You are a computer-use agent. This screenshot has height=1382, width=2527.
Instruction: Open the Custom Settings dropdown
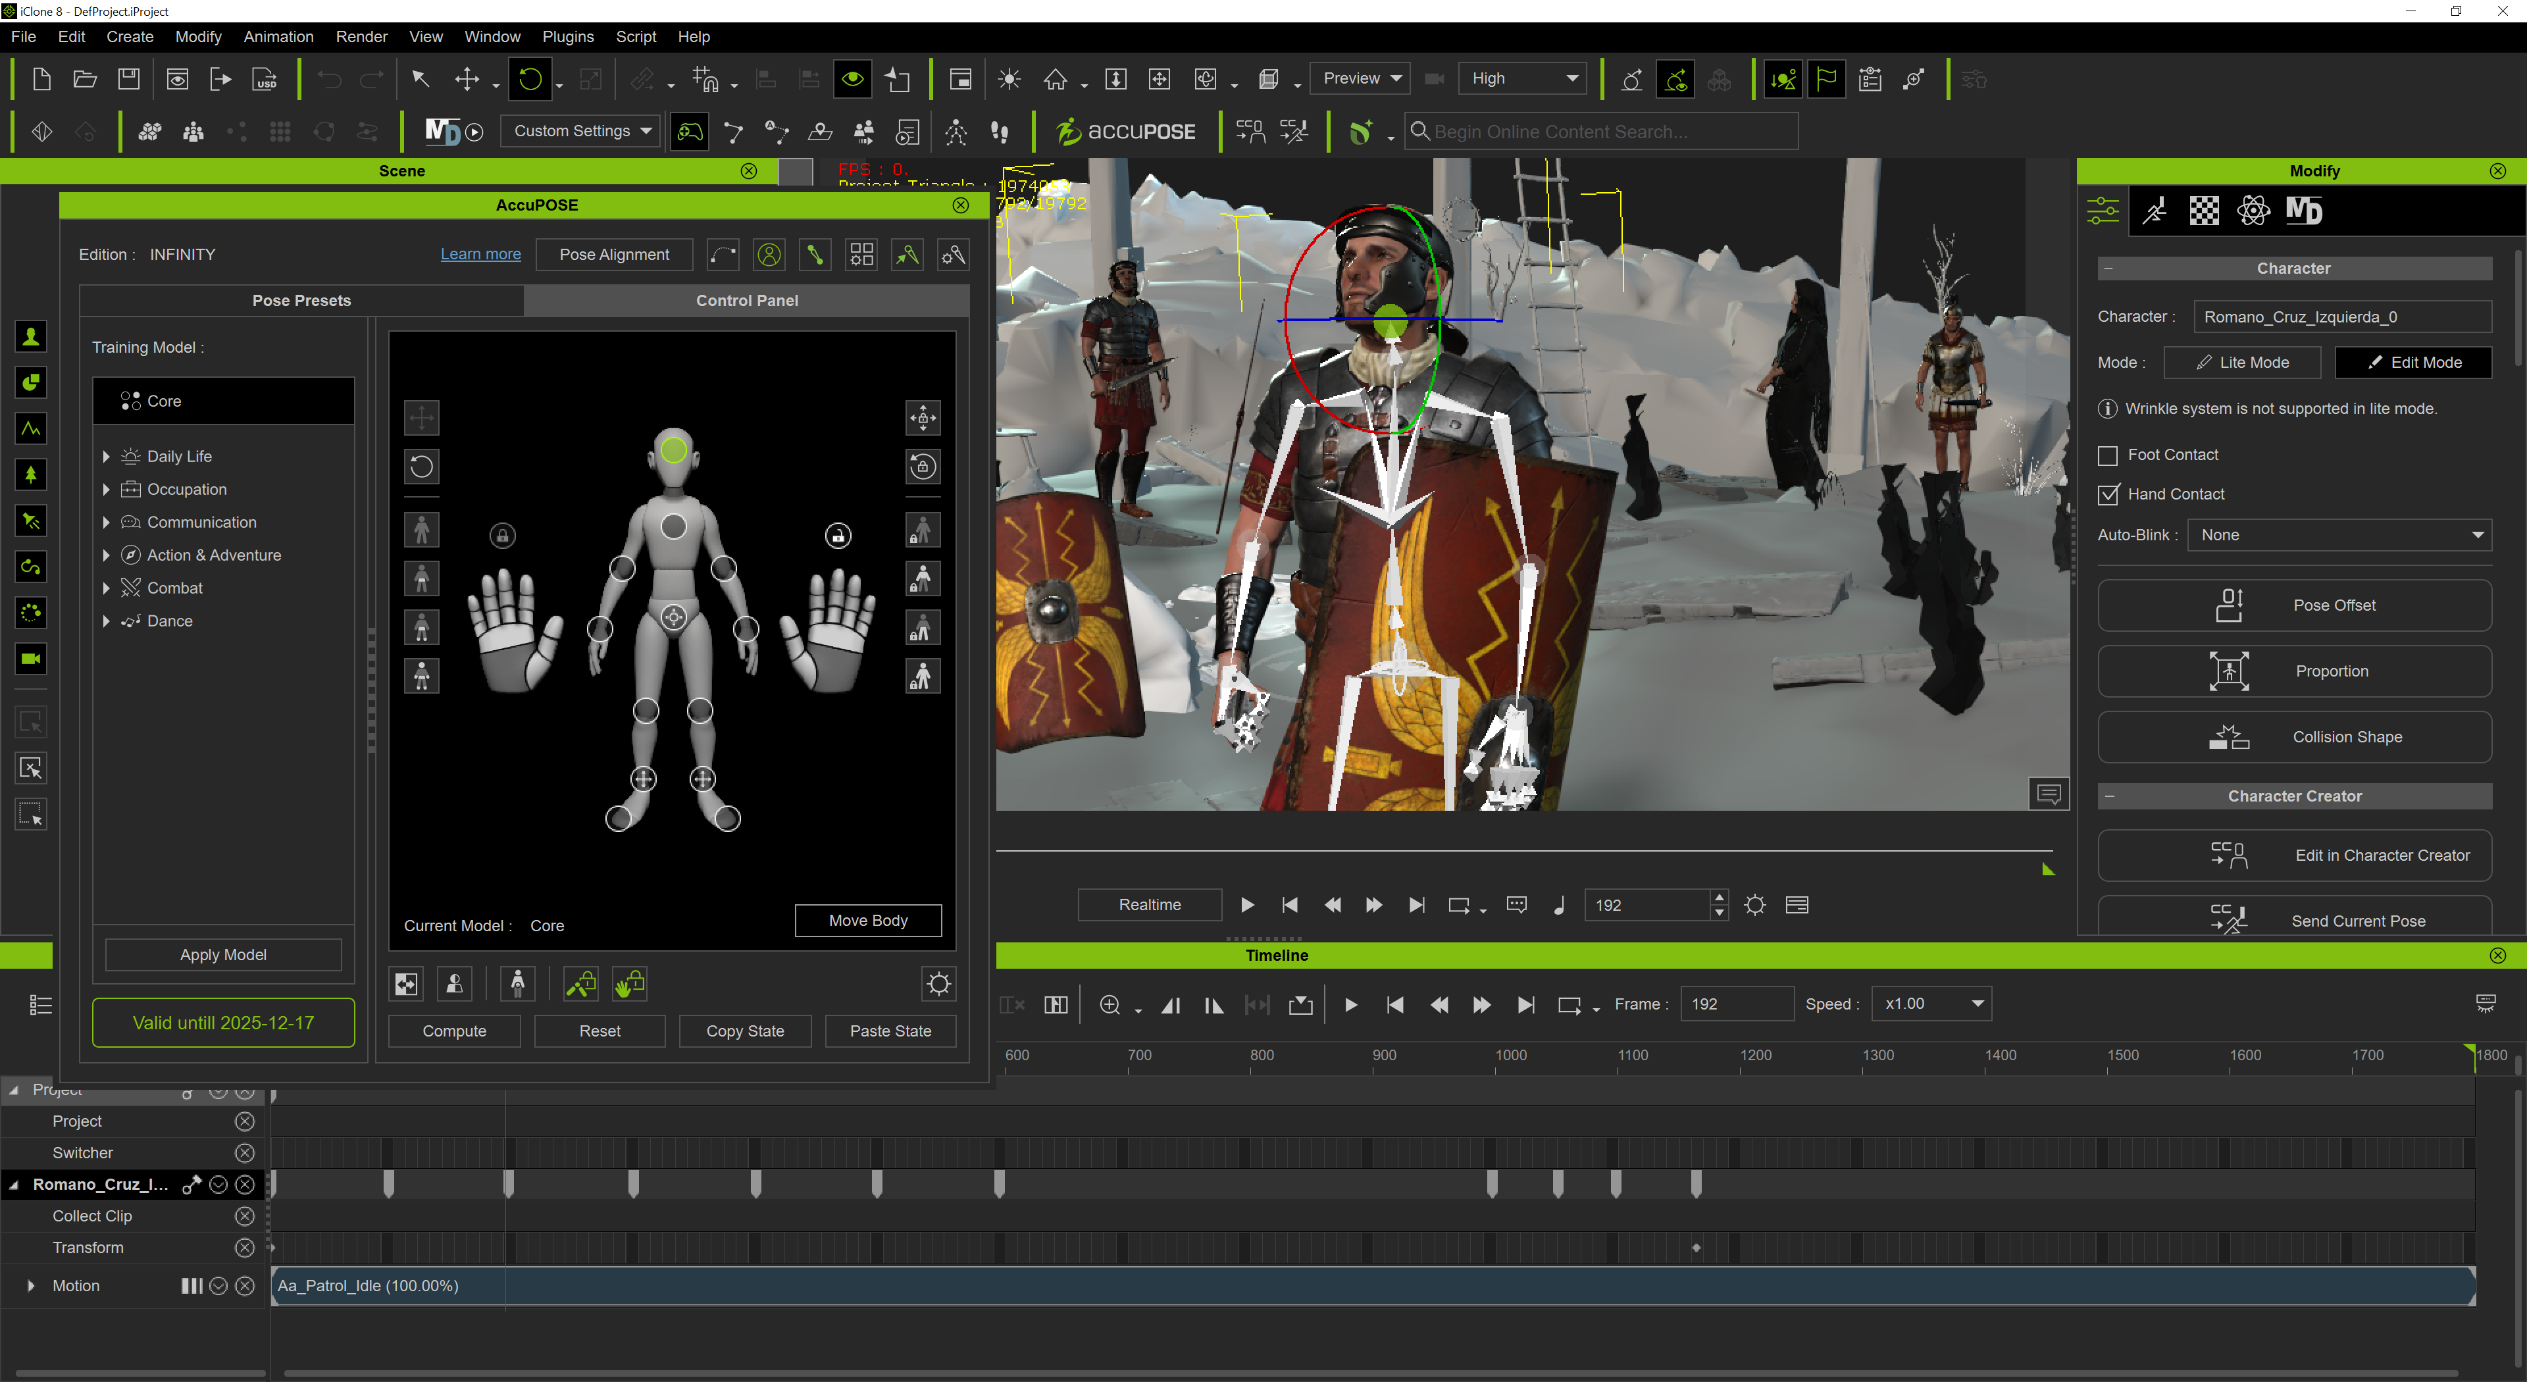tap(582, 132)
